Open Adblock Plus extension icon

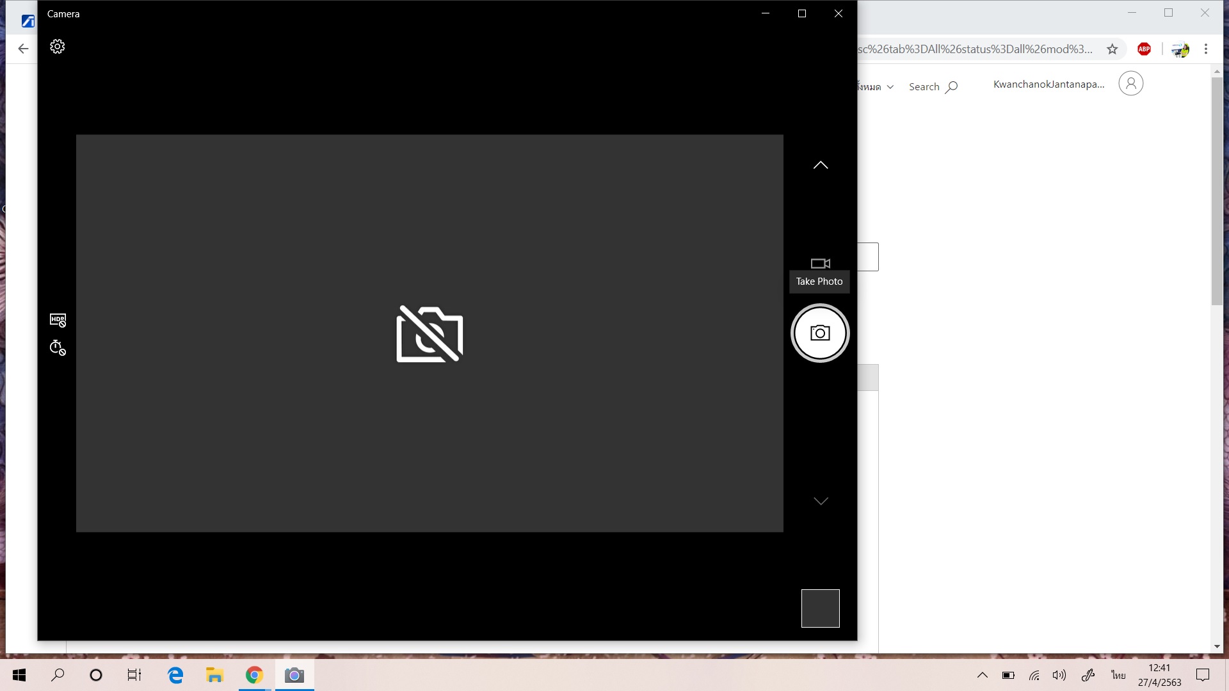1144,49
